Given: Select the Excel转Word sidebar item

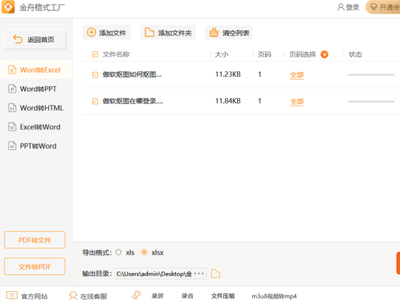Looking at the screenshot, I should point(36,127).
